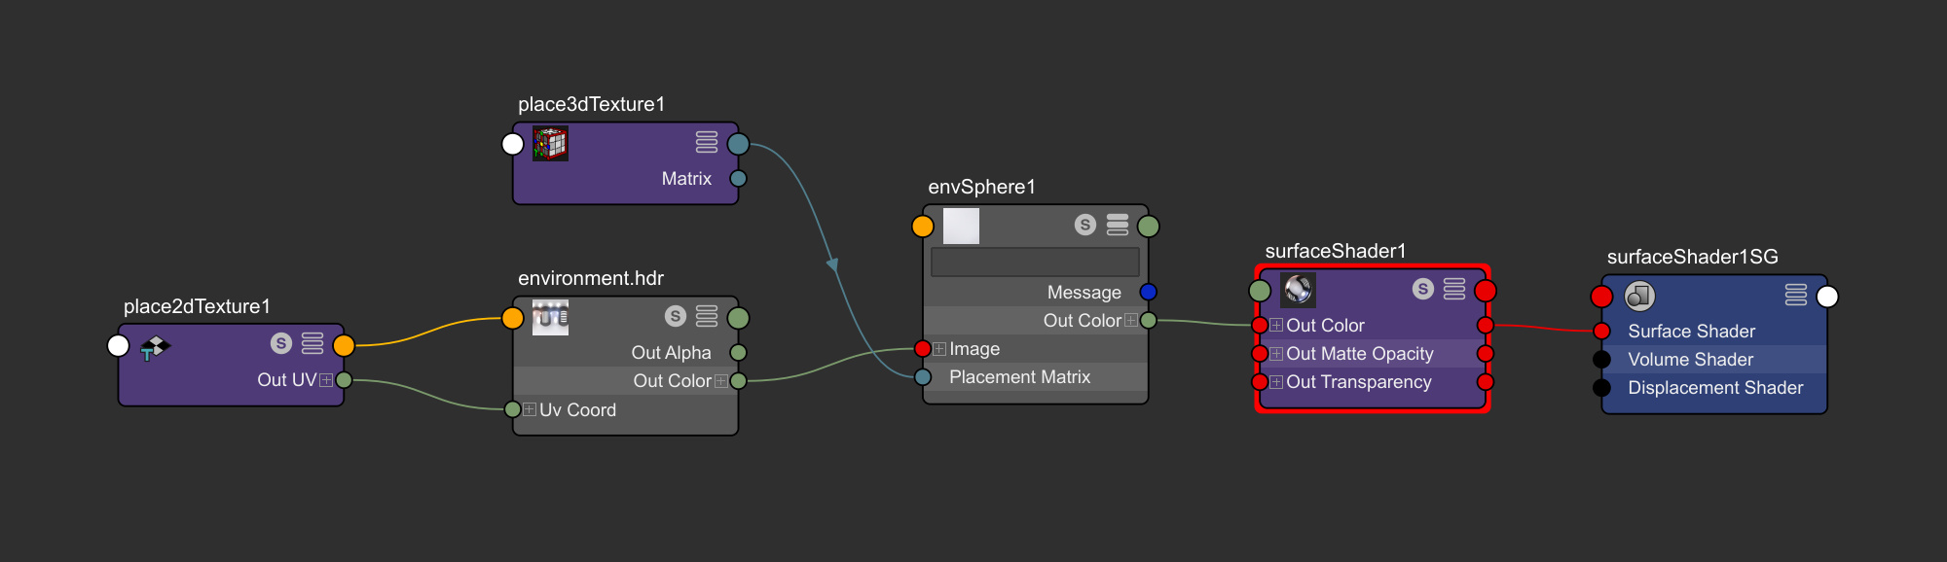Change view mode bars on envSphere1

pyautogui.click(x=1118, y=225)
